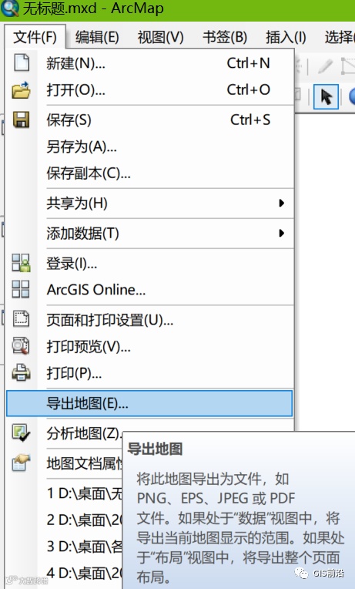Click the Print Preview magnifier icon

tap(21, 346)
